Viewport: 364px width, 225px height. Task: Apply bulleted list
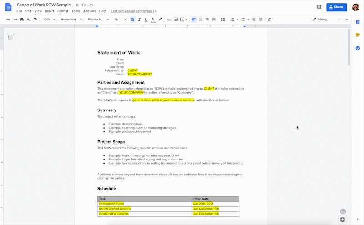pyautogui.click(x=243, y=20)
